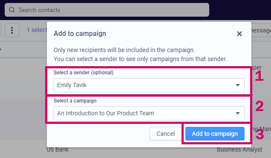This screenshot has width=271, height=158.
Task: Select the Business Analyst title cell
Action: tap(239, 149)
